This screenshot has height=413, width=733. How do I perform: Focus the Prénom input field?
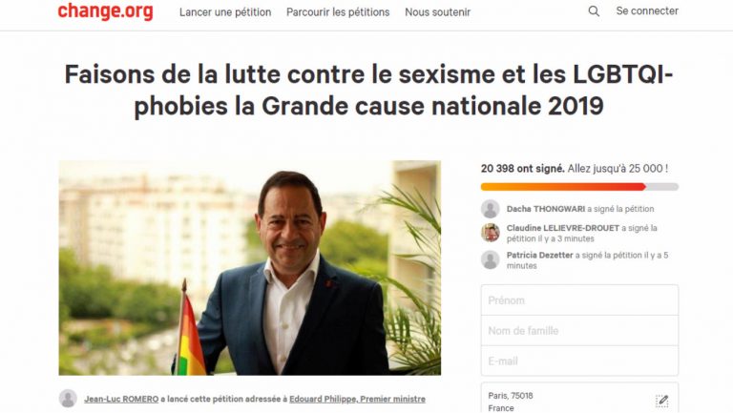point(579,299)
